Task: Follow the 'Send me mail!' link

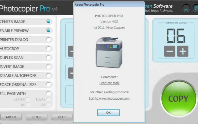Action: click(109, 83)
